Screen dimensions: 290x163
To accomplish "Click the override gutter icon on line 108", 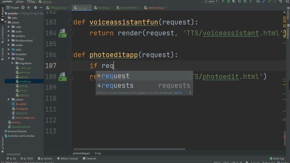I will (63, 77).
